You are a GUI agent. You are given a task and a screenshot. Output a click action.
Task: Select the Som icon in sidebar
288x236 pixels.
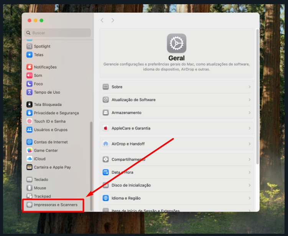click(x=30, y=76)
